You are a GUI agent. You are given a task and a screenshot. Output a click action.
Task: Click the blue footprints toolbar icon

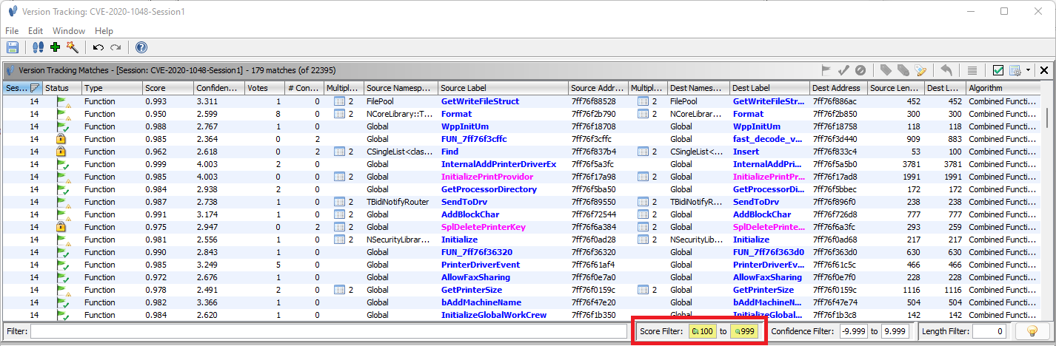coord(39,47)
